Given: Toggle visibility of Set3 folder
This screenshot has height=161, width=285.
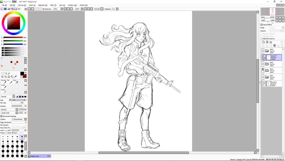Looking at the screenshot, I should (x=263, y=69).
